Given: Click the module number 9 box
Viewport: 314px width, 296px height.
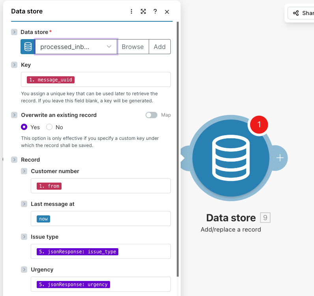Looking at the screenshot, I should tap(265, 217).
